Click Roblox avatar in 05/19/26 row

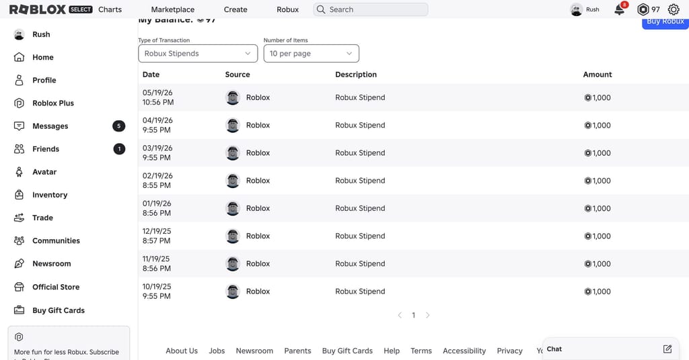pyautogui.click(x=232, y=97)
